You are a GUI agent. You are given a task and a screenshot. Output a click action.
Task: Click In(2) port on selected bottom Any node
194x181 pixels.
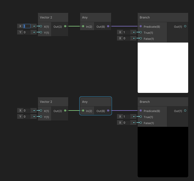point(83,111)
